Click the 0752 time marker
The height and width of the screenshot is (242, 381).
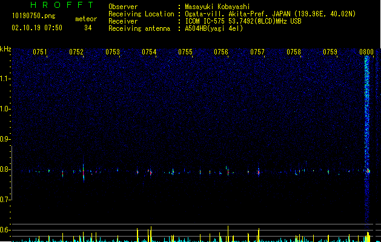pos(76,52)
